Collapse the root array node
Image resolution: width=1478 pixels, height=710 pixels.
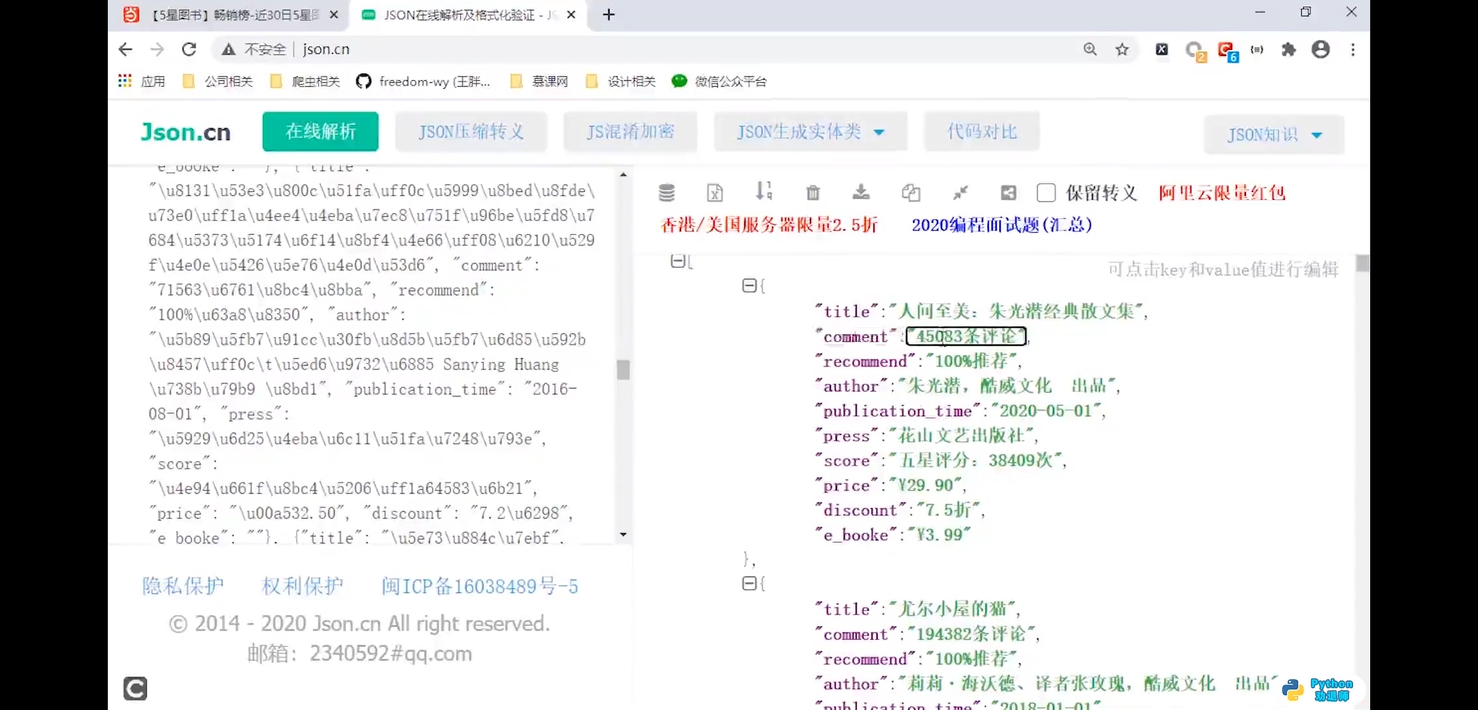click(x=678, y=261)
